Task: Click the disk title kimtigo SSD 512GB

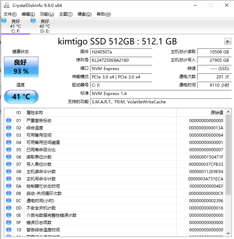Action: click(x=117, y=41)
